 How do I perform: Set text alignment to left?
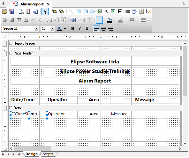pos(96,29)
